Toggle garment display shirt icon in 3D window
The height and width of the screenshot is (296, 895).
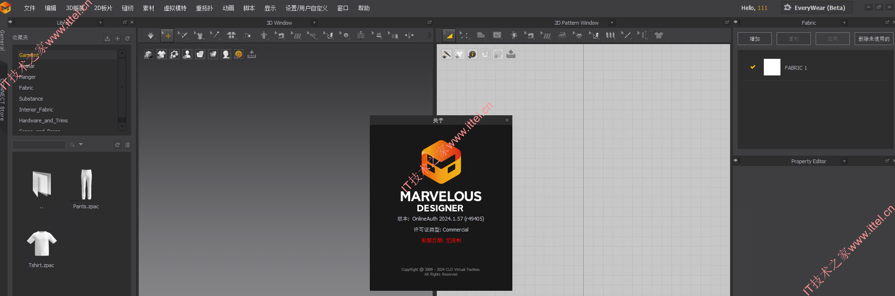tap(162, 55)
